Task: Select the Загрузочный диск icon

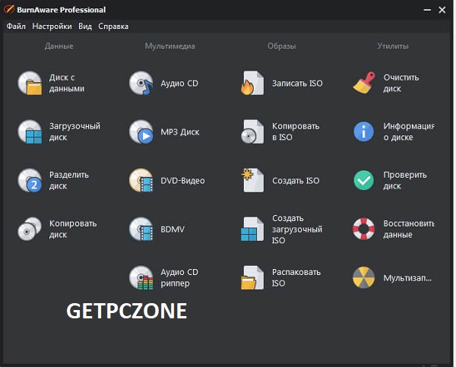Action: coord(30,131)
